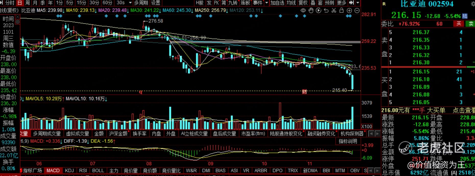Click 点击查看 link for large orders
This screenshot has height=176, width=475.
click(x=464, y=110)
